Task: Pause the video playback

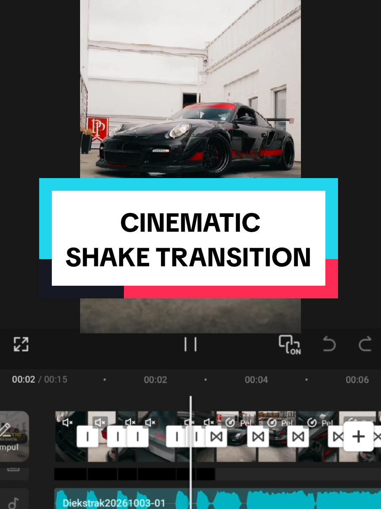Action: (x=190, y=344)
